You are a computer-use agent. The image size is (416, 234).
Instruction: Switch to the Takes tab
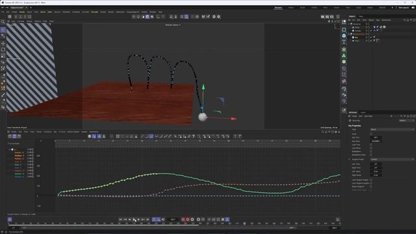click(x=361, y=16)
